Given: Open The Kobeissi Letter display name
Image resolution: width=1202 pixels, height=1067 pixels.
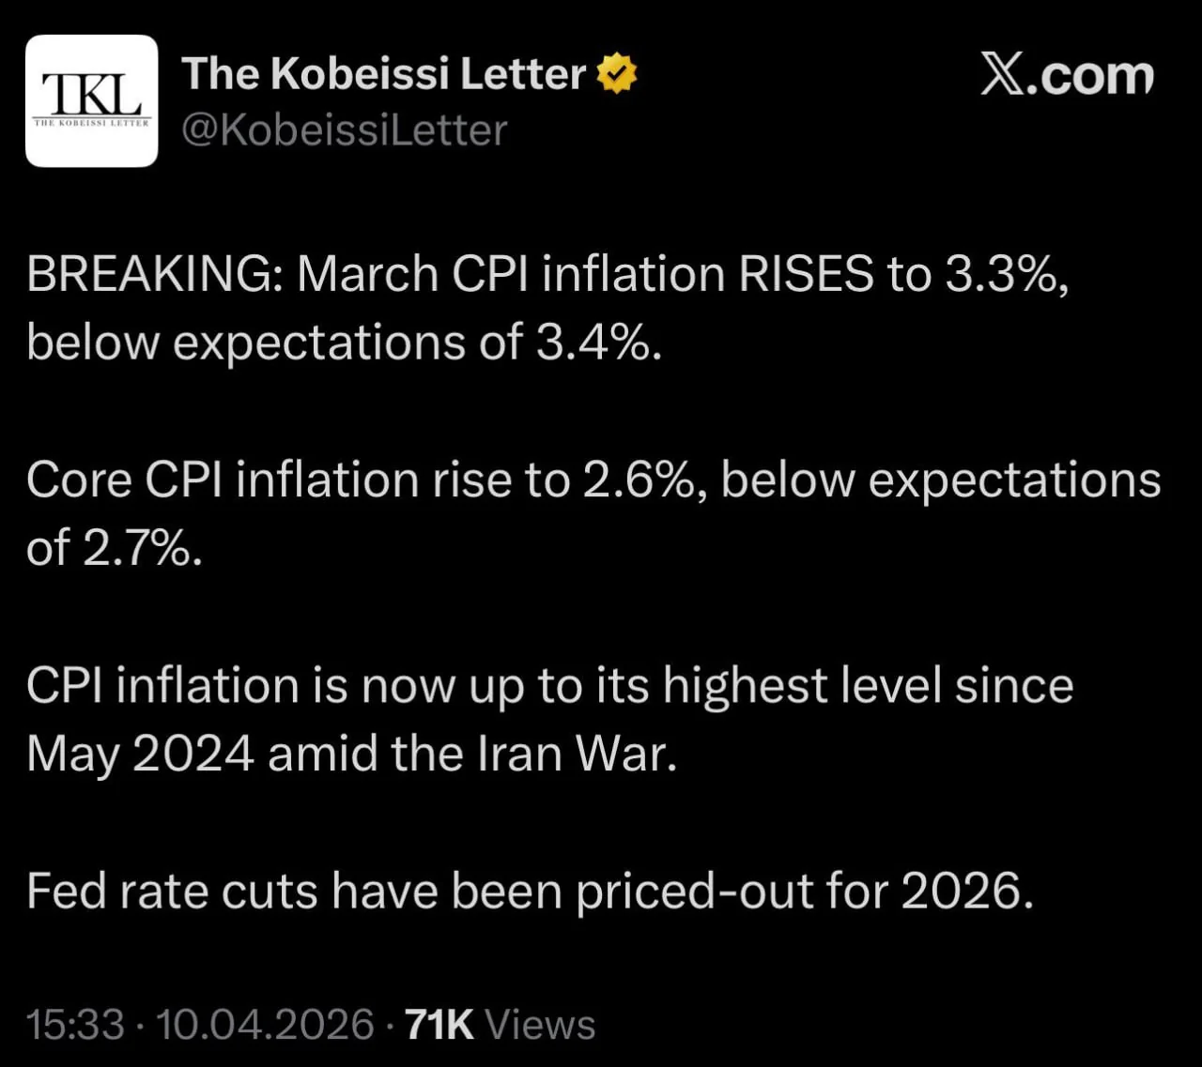Looking at the screenshot, I should [383, 74].
